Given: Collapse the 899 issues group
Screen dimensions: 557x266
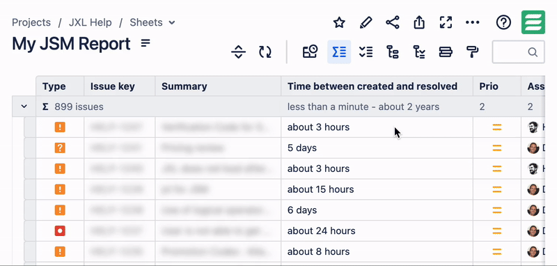Looking at the screenshot, I should coord(24,107).
